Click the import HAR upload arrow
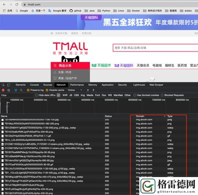Image resolution: width=198 pixels, height=195 pixels. point(88,90)
